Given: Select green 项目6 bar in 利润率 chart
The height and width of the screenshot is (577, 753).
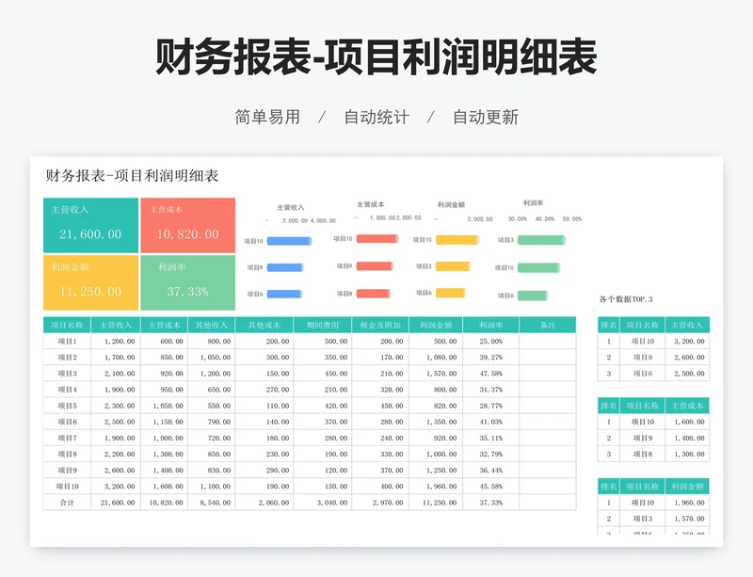Looking at the screenshot, I should (533, 296).
